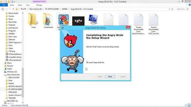
Task: Select Videos library in sidebar
Action: tap(10, 69)
